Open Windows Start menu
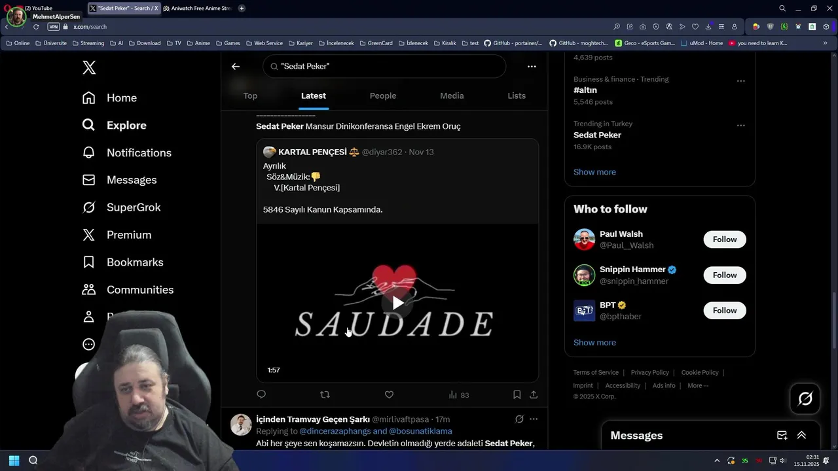Screen dimensions: 838x471 click(14, 460)
